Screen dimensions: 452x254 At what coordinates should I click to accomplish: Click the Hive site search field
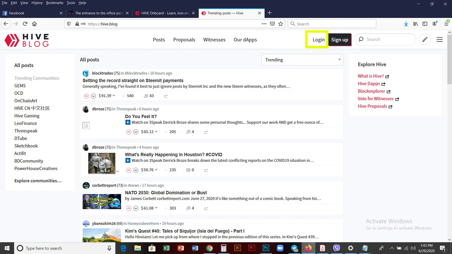click(385, 40)
